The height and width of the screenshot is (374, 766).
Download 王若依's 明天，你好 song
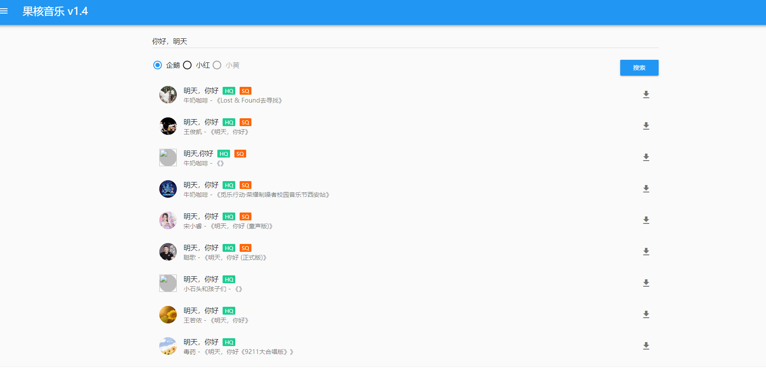[x=646, y=315]
